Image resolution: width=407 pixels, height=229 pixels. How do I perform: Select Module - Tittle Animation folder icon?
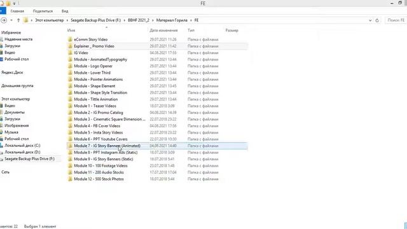pos(70,99)
